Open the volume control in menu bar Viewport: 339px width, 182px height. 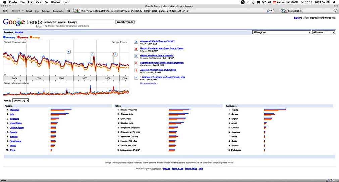pyautogui.click(x=269, y=2)
